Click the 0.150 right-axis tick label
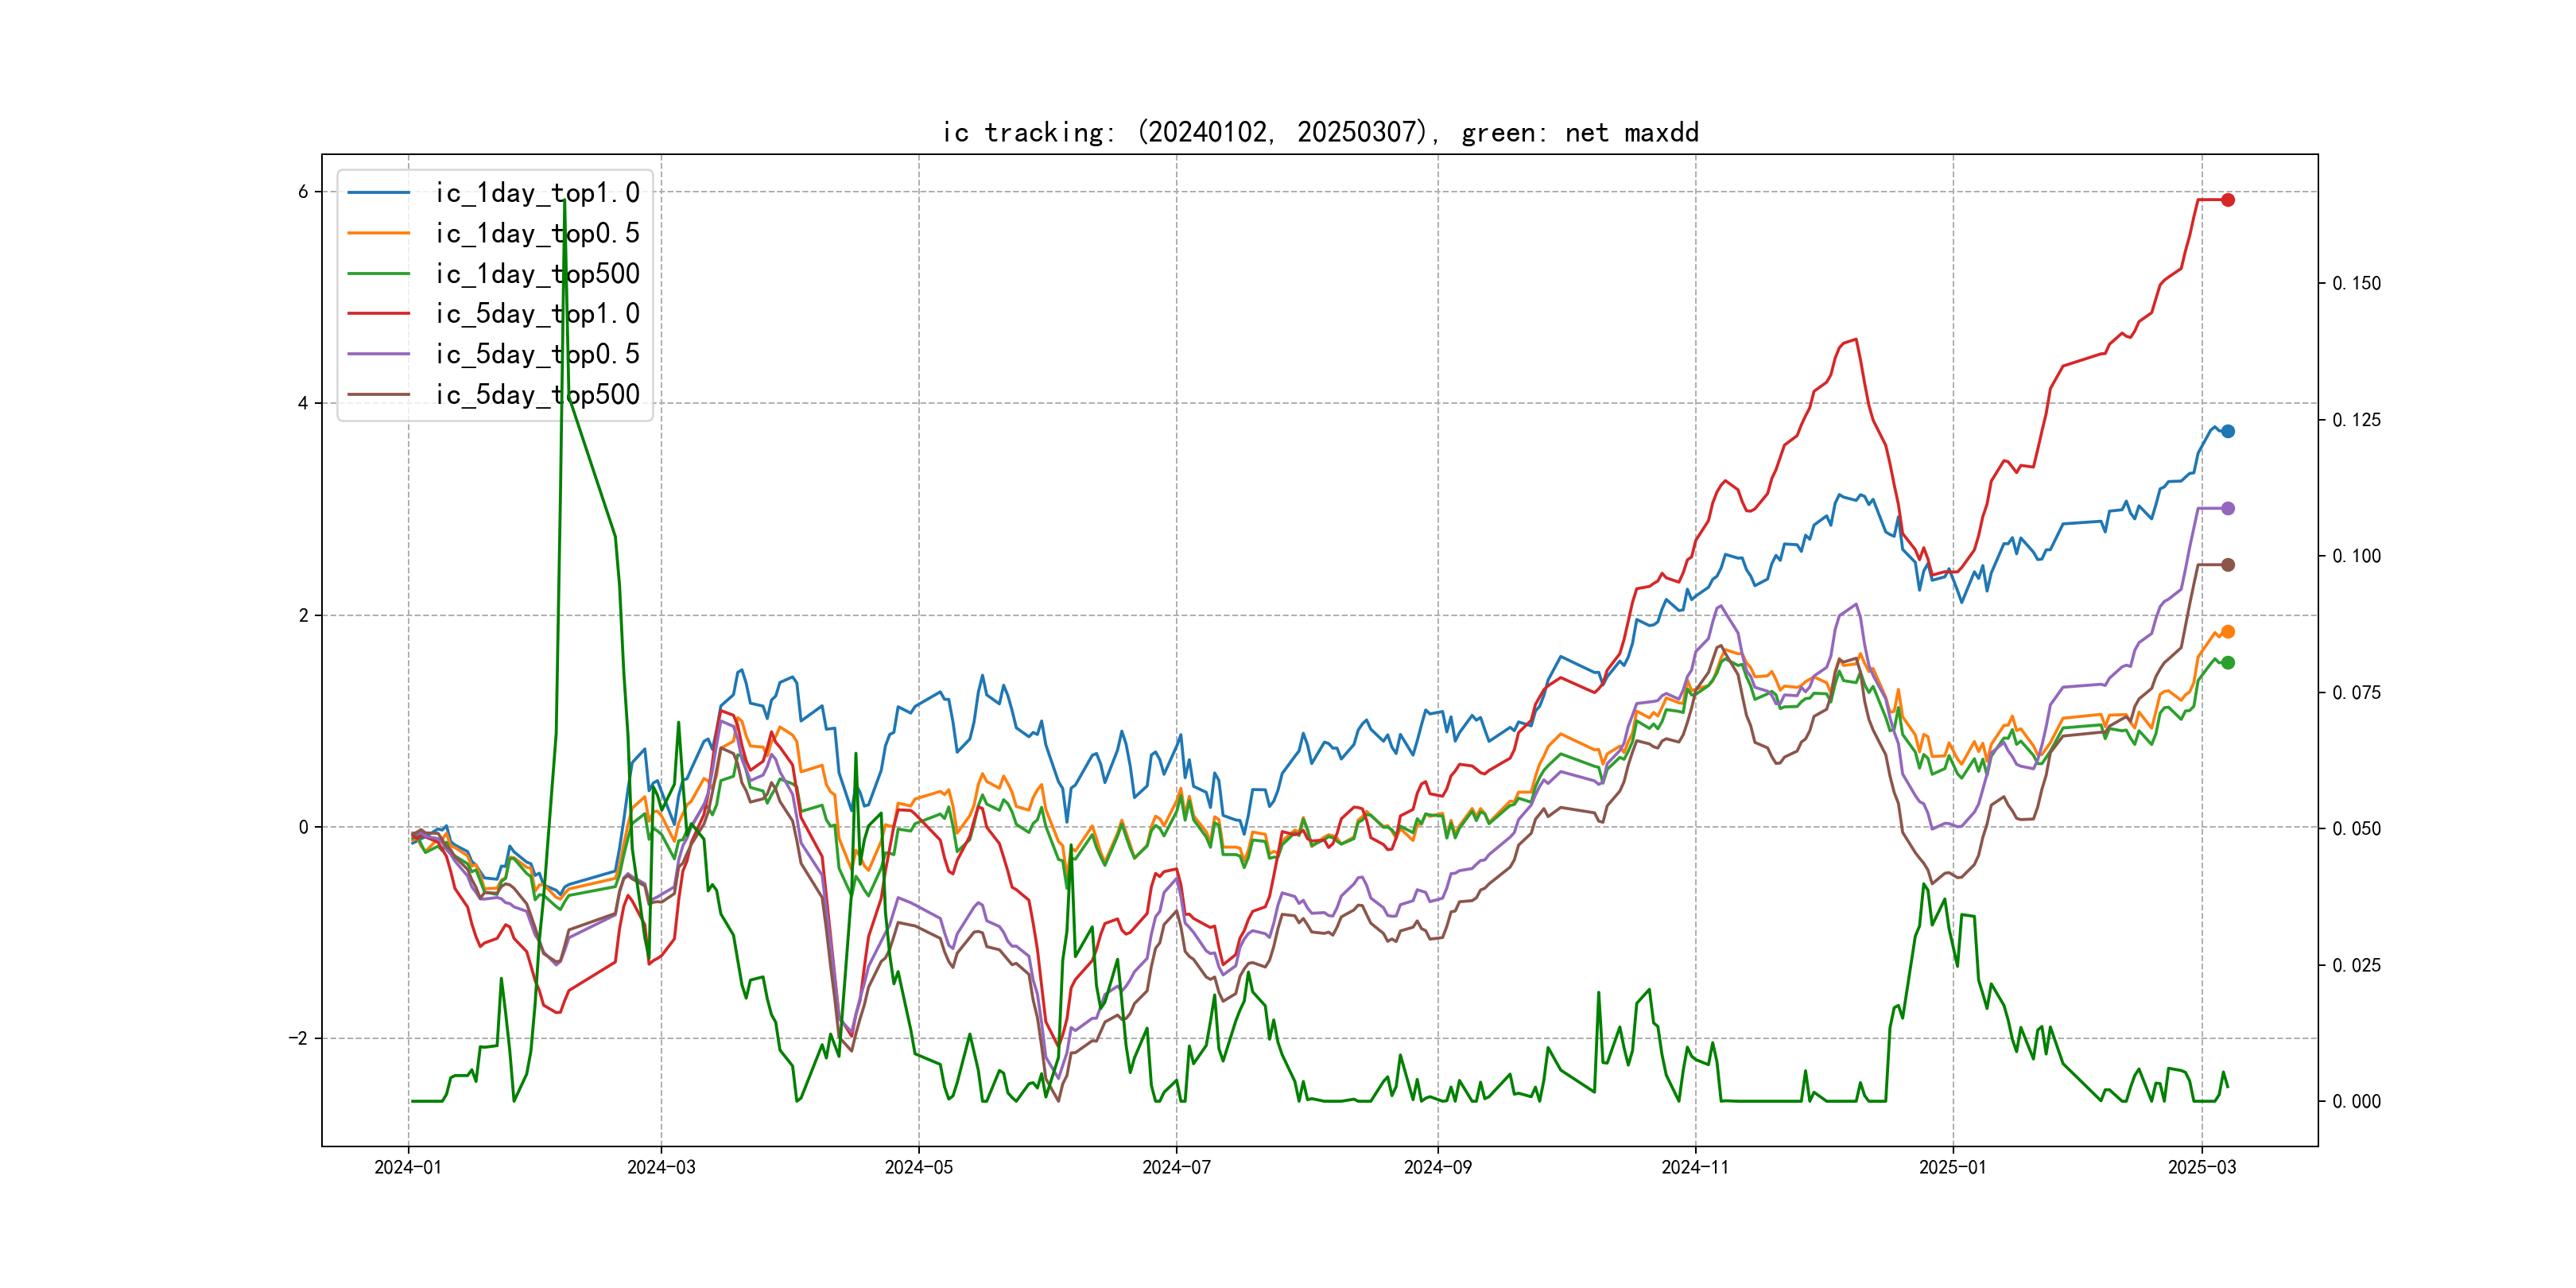Viewport: 2576px width, 1288px height. (2356, 284)
